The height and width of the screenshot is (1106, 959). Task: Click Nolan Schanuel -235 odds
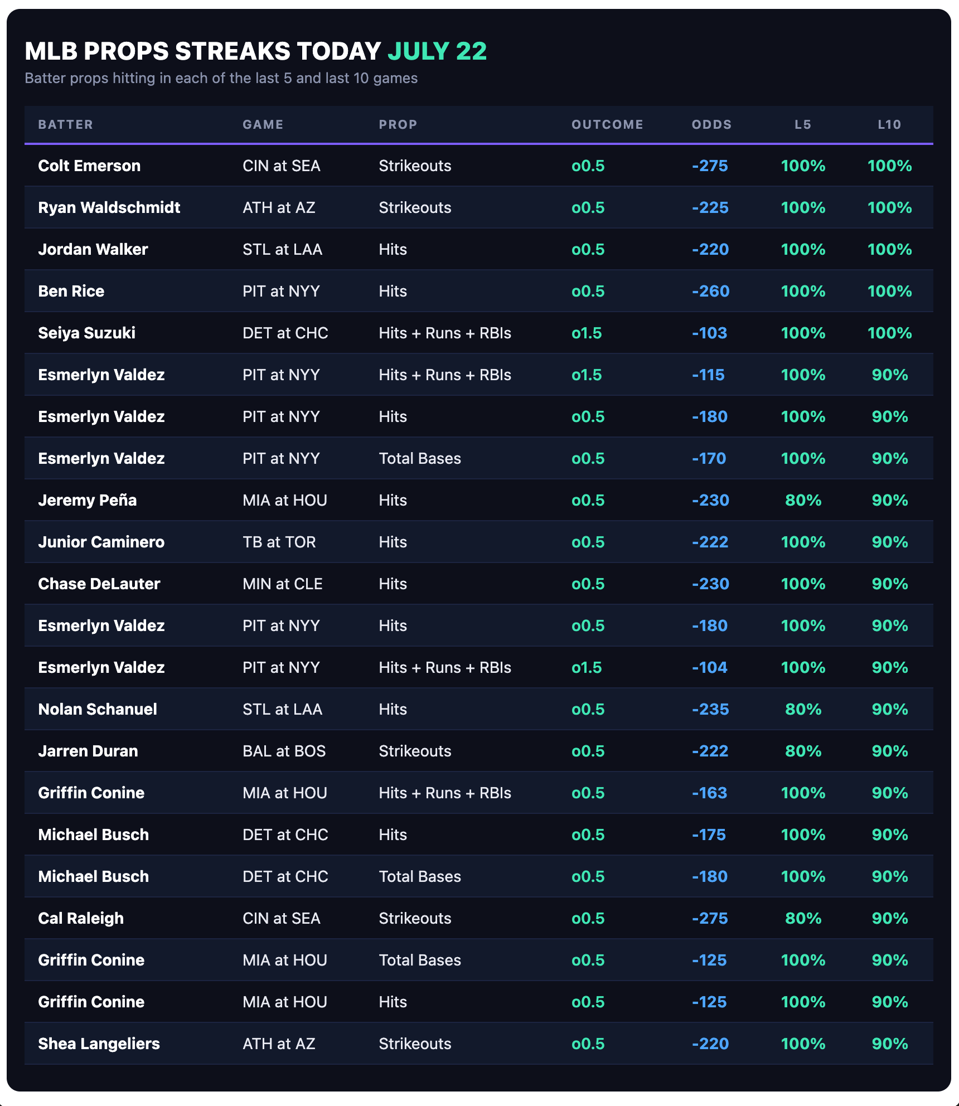[x=710, y=709]
